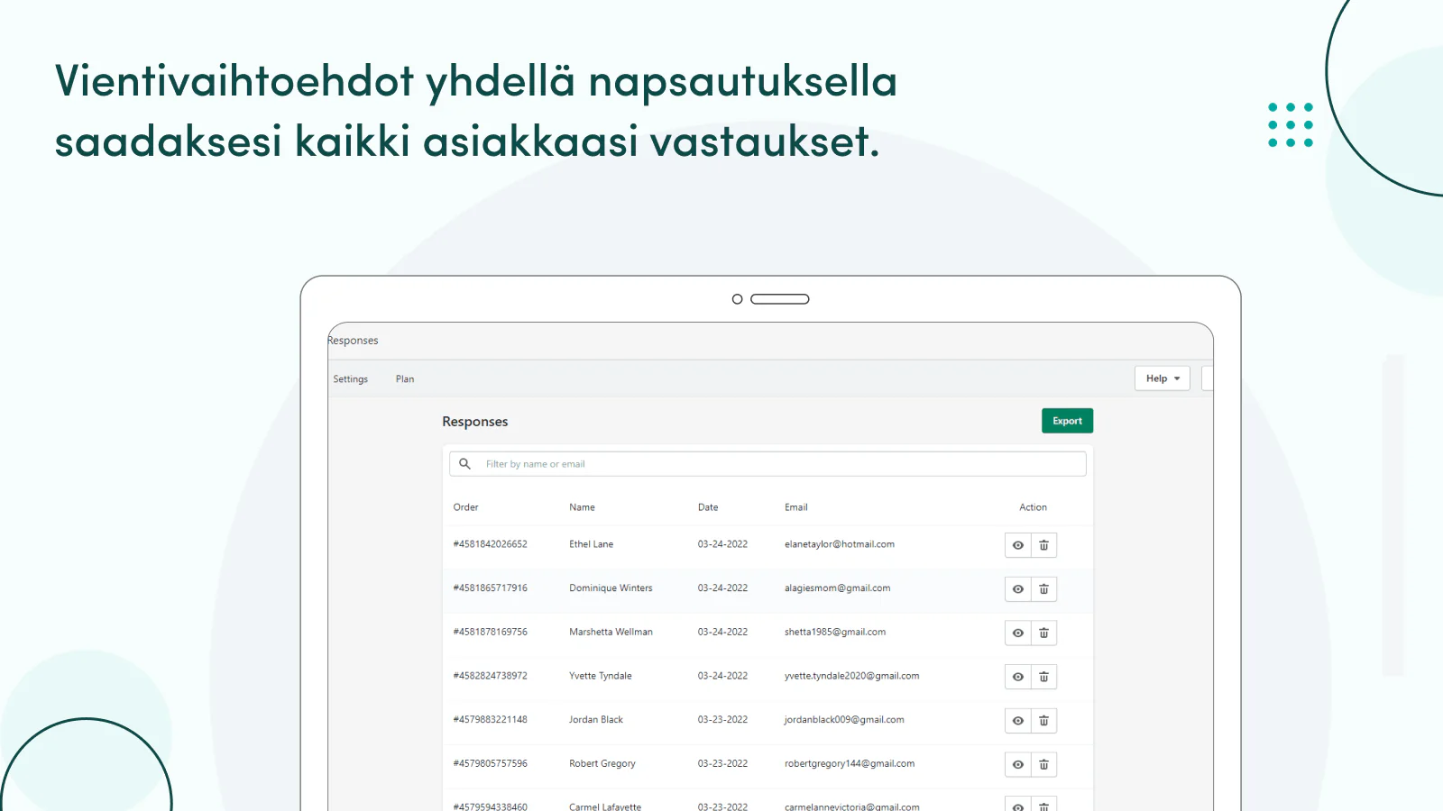This screenshot has height=811, width=1443.
Task: Click email robertgregory144@gmail.com
Action: coord(850,764)
